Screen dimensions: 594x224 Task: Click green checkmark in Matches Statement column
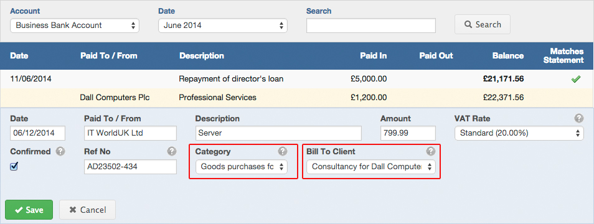coord(576,79)
